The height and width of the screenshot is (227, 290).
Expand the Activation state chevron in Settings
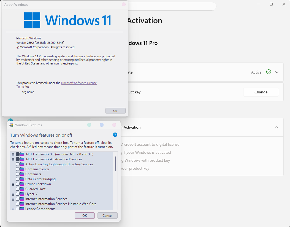[277, 72]
